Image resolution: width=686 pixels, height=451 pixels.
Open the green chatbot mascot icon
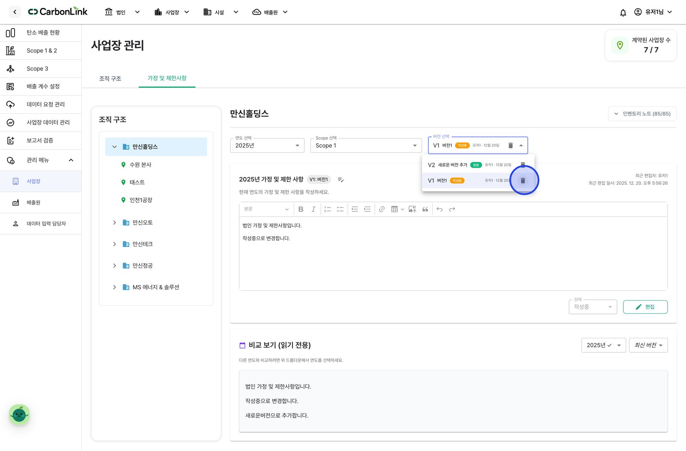coord(19,415)
